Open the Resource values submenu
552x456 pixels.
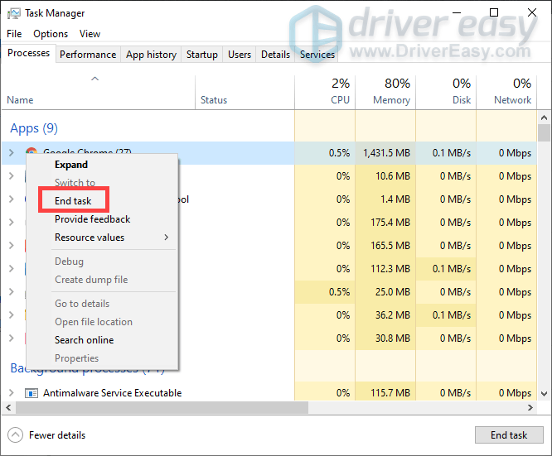[102, 238]
